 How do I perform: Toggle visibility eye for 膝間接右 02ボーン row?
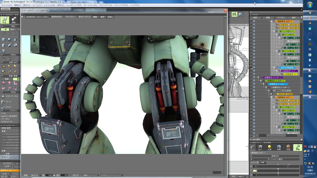pyautogui.click(x=251, y=21)
